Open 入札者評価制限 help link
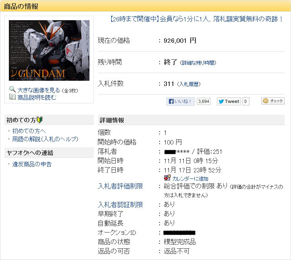Screen dimensions: 291x260 pos(120,186)
